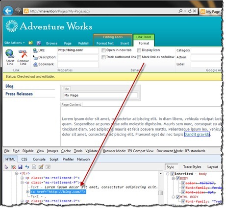The image size is (226, 209).
Task: Collapse the expanded ms-rteElement-P paragraph node
Action: click(22, 183)
